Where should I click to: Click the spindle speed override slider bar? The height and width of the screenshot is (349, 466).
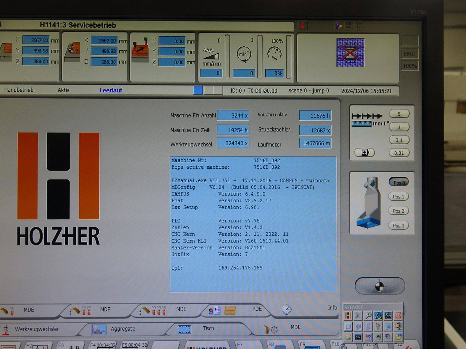[260, 57]
